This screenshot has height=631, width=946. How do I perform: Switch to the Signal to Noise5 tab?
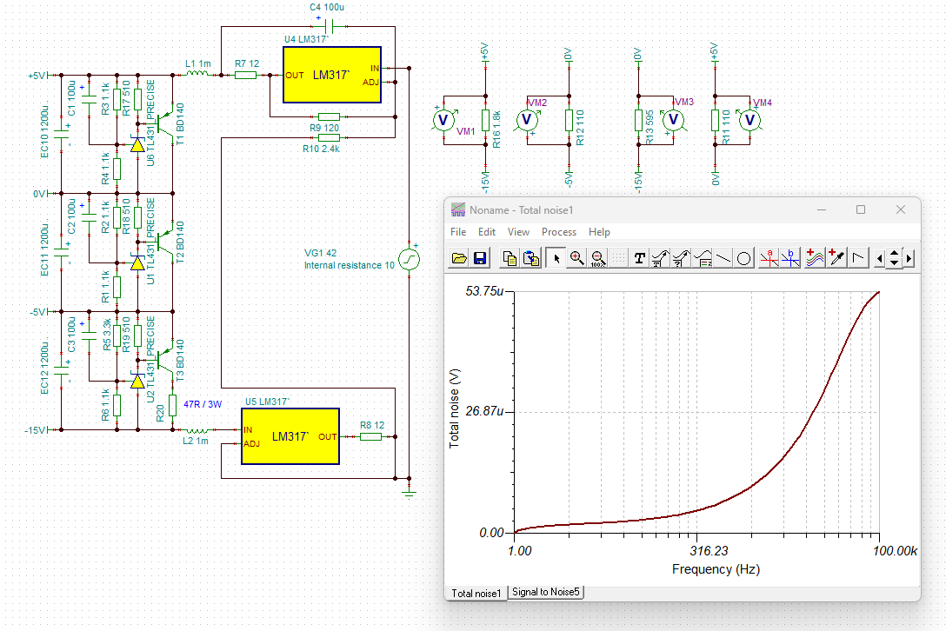546,592
